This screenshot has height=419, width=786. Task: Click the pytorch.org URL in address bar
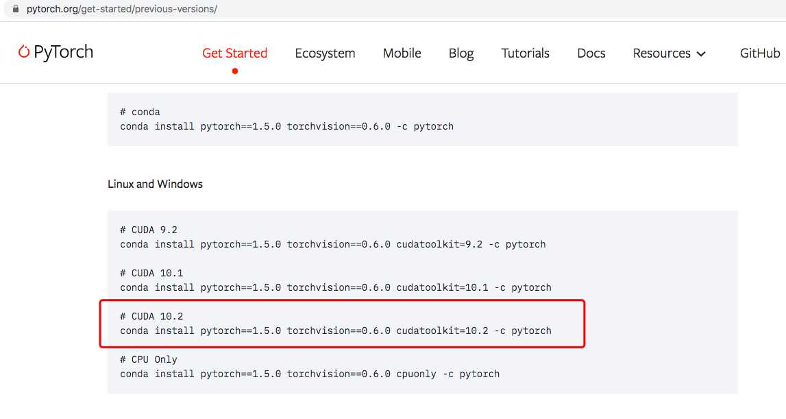[122, 9]
